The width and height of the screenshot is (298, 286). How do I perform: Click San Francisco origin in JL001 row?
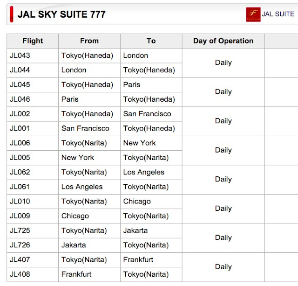coord(86,128)
